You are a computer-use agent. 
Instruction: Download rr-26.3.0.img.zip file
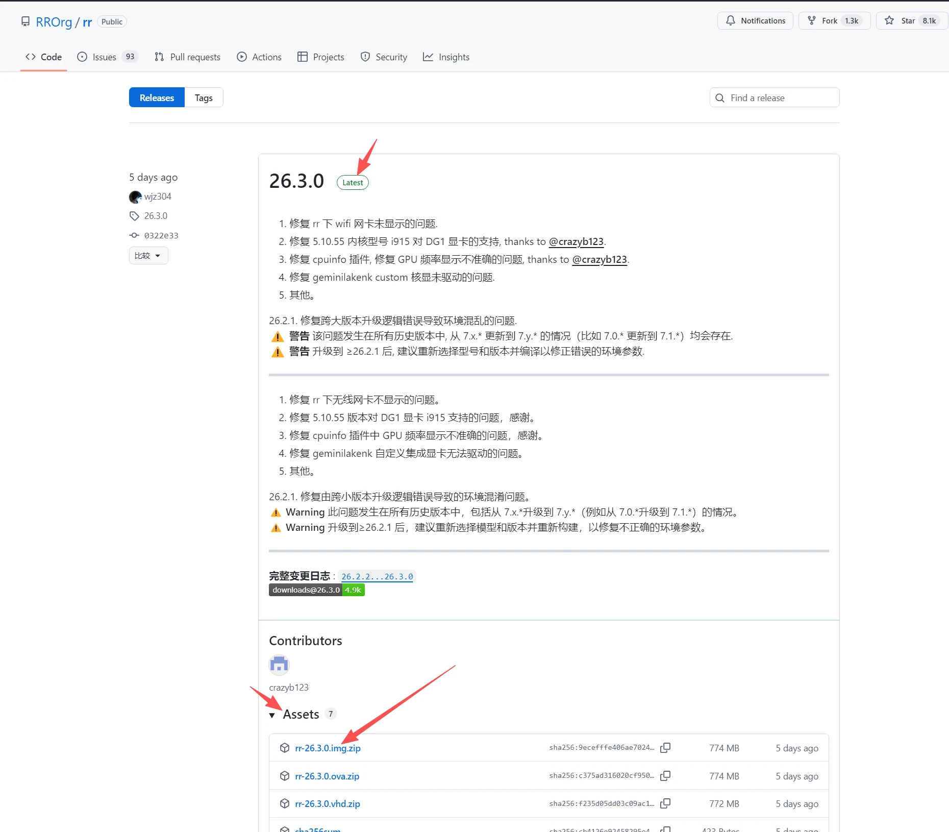[328, 748]
